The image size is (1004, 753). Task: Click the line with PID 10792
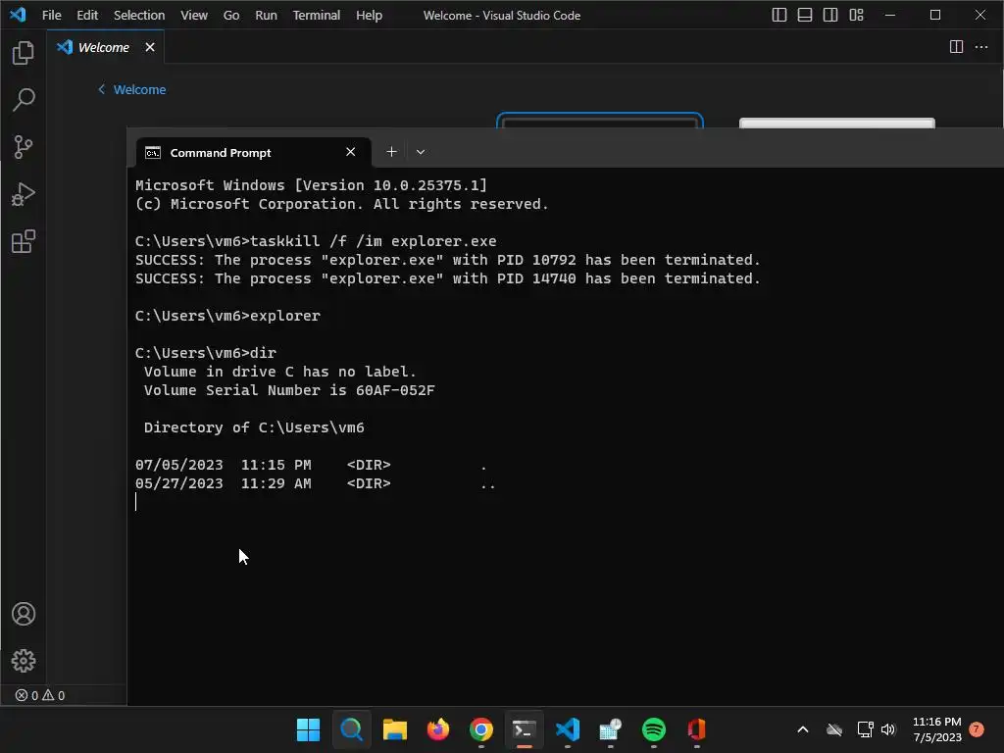pyautogui.click(x=447, y=260)
